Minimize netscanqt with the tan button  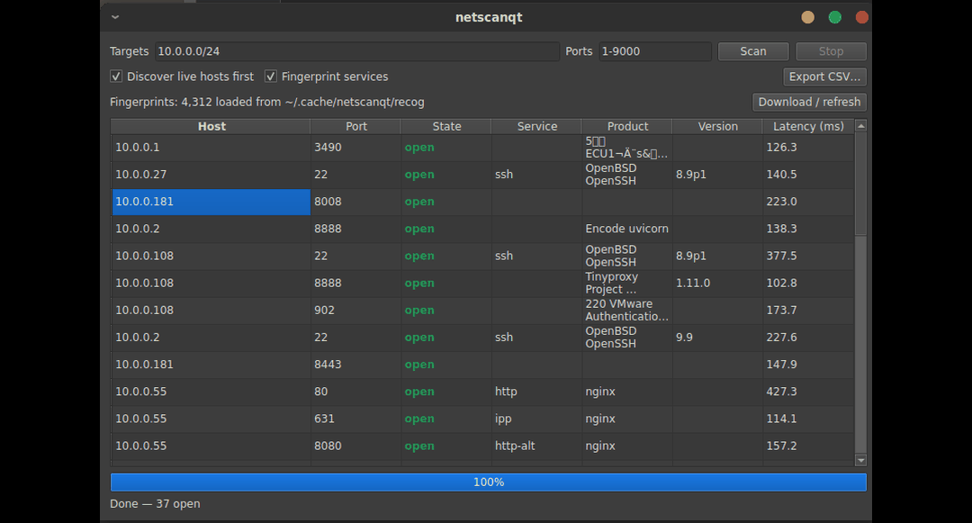pos(807,17)
